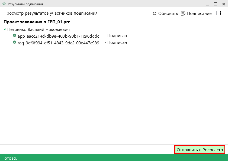Select the Петренко Василий Николаевич participant row
228x161 pixels.
[x=38, y=29]
